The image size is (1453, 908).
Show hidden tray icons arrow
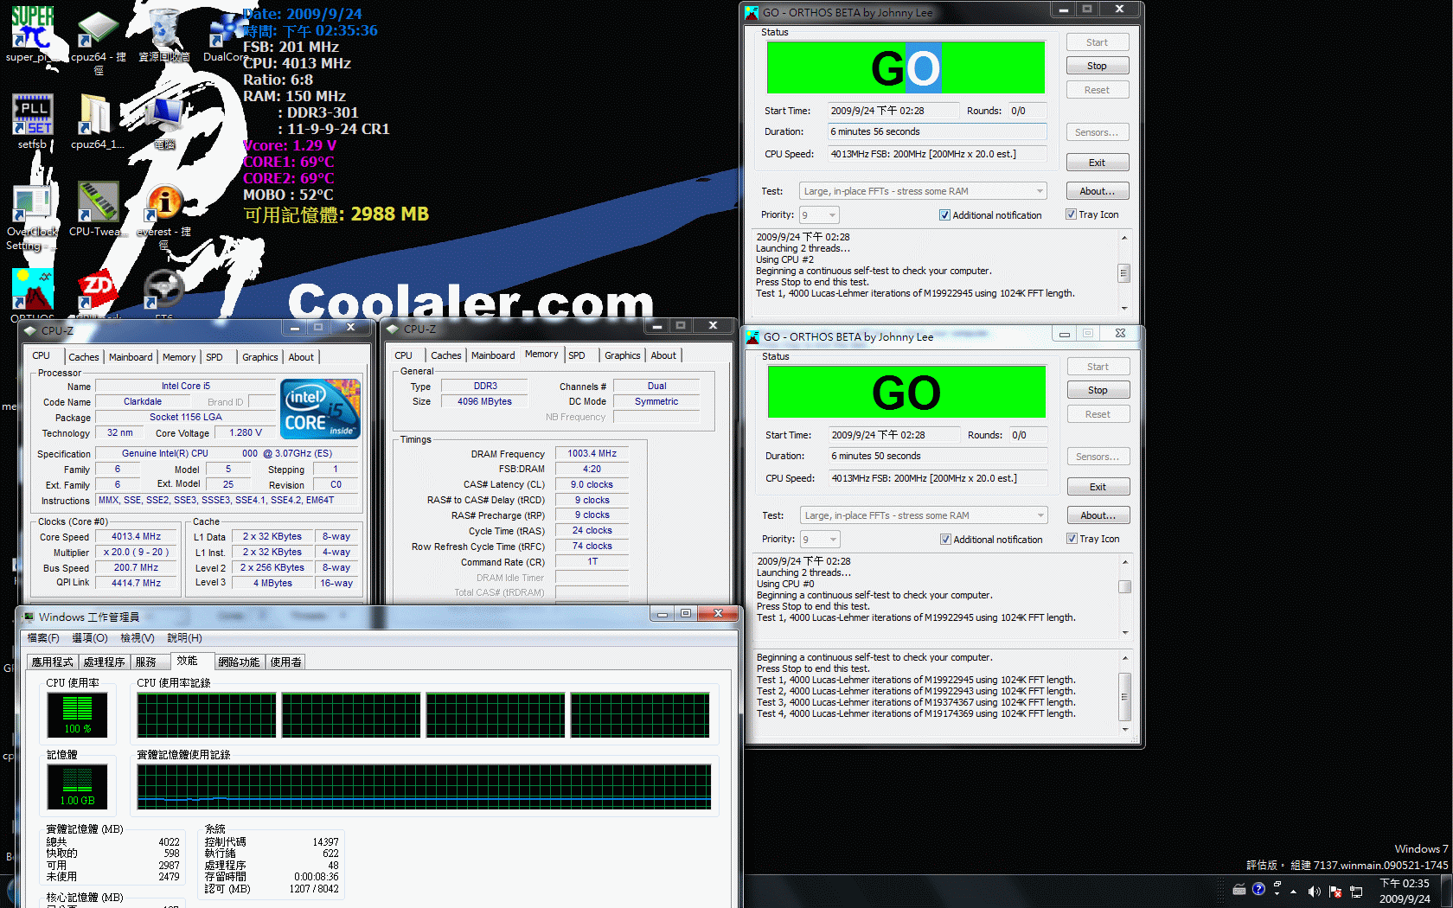click(x=1293, y=891)
